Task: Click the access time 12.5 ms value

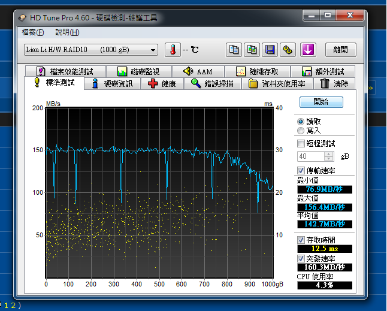Action: (325, 249)
